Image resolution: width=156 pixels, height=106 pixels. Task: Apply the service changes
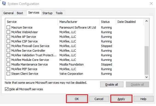(121, 99)
